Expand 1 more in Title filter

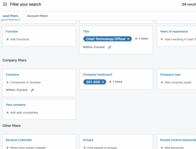[x=143, y=39]
